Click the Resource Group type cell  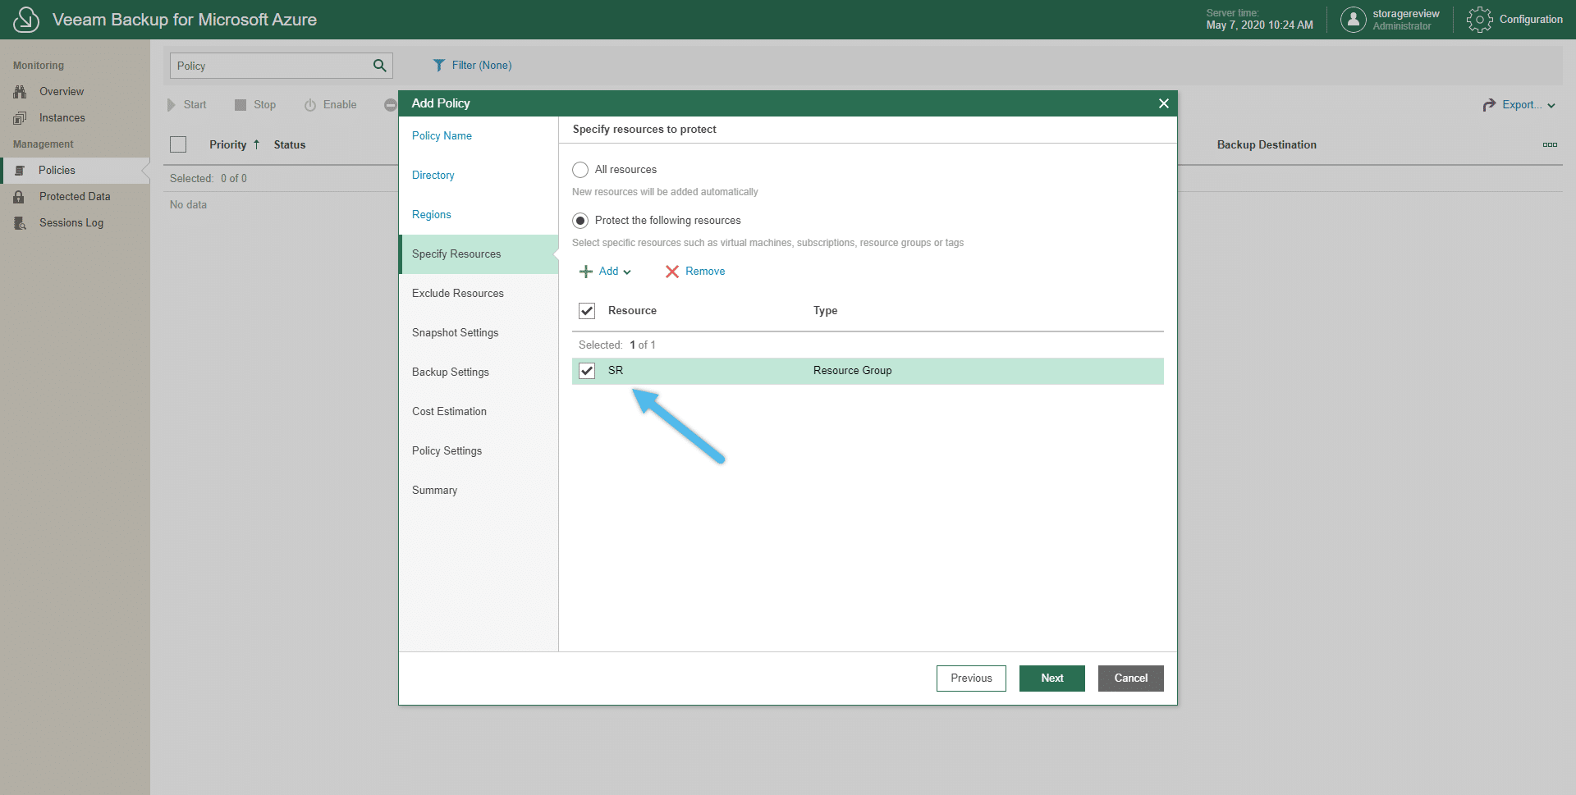pyautogui.click(x=852, y=371)
